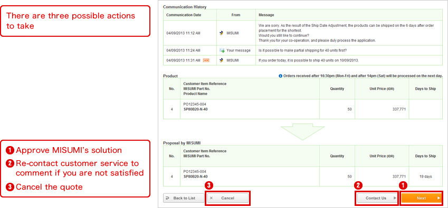
Task: Click the Contact Us button
Action: click(377, 198)
